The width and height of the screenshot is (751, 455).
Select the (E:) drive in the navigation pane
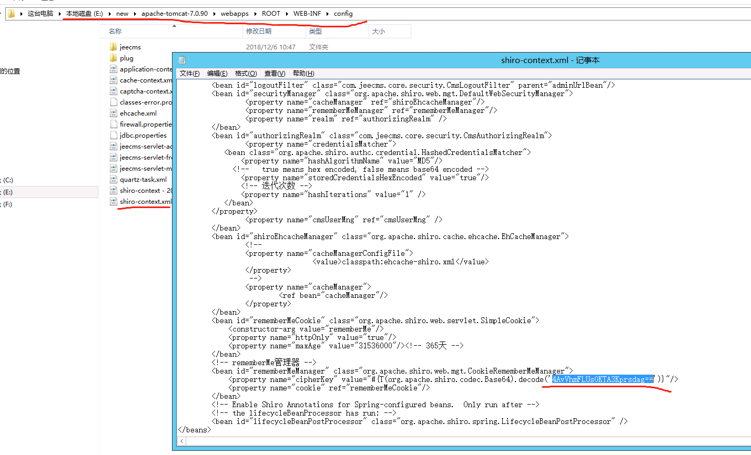pos(49,192)
